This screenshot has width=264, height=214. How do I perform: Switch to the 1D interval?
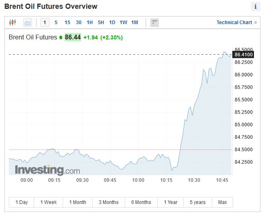[x=112, y=23]
